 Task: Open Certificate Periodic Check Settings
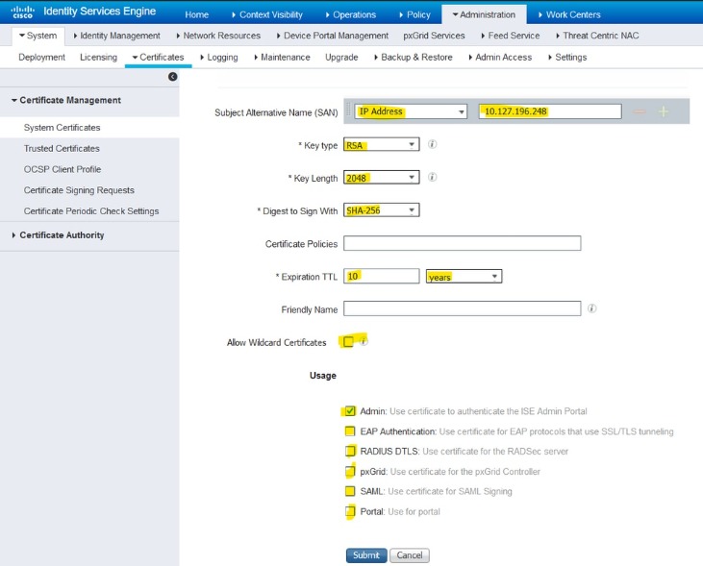tap(89, 211)
